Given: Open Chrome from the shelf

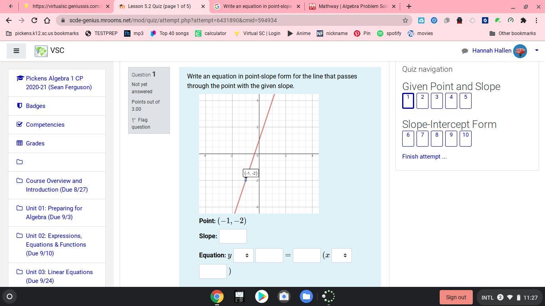Looking at the screenshot, I should click(217, 296).
